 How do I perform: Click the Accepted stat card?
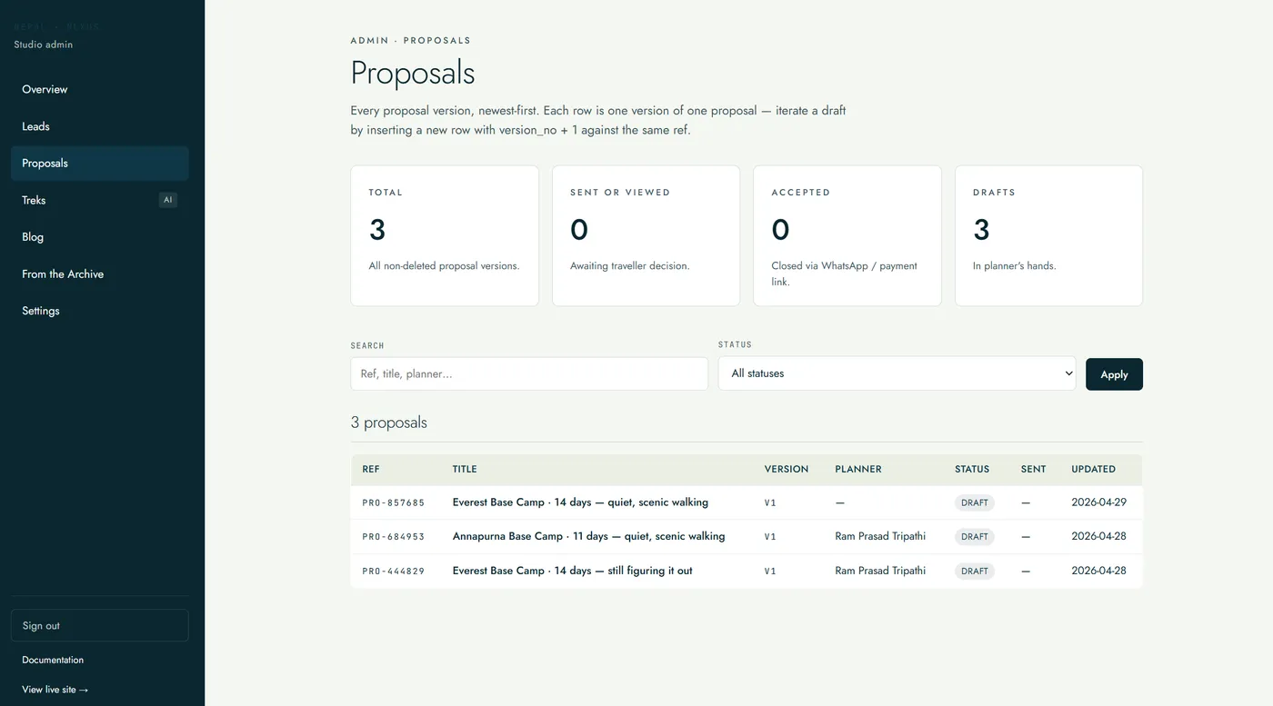(x=847, y=235)
